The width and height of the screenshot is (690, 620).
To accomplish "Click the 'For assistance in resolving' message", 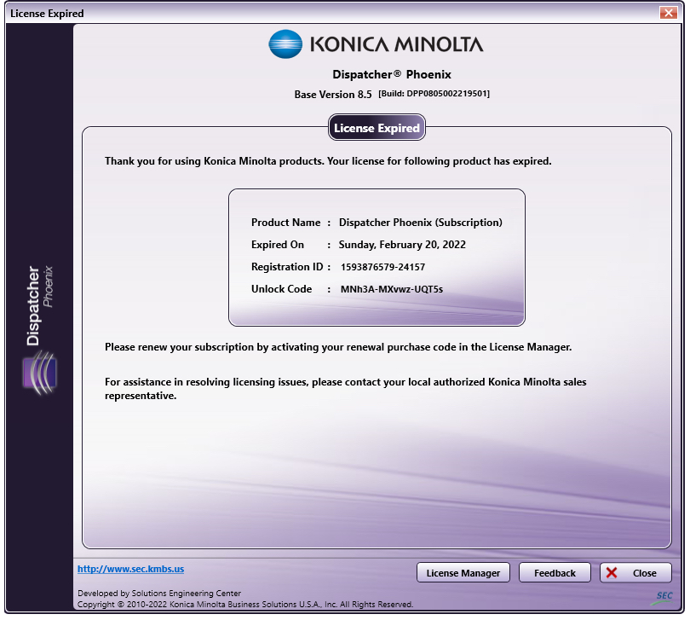I will click(x=346, y=389).
